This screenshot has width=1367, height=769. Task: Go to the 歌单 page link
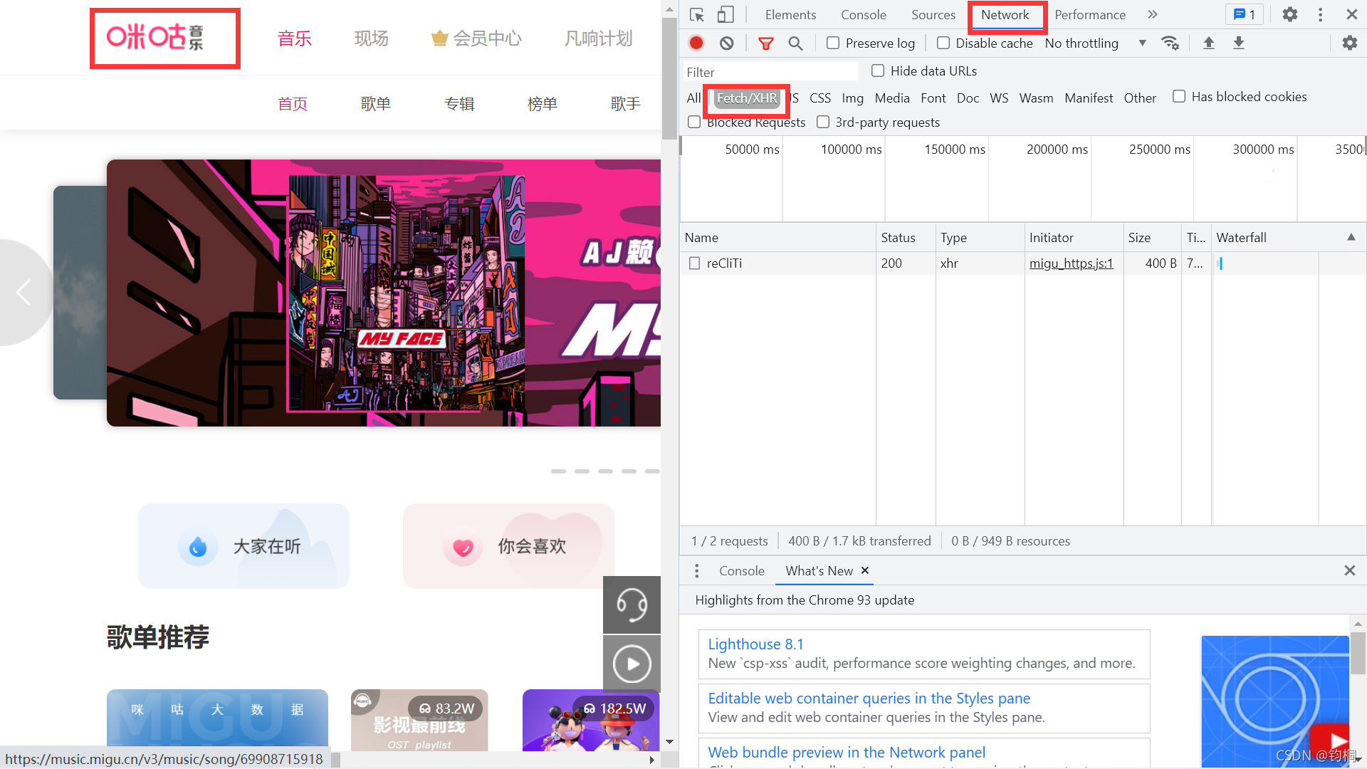[x=375, y=104]
